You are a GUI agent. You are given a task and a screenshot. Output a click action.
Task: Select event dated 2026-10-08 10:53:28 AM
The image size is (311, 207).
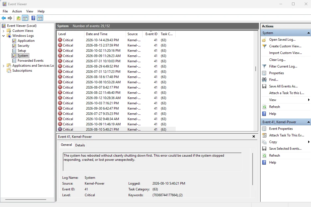(116, 82)
